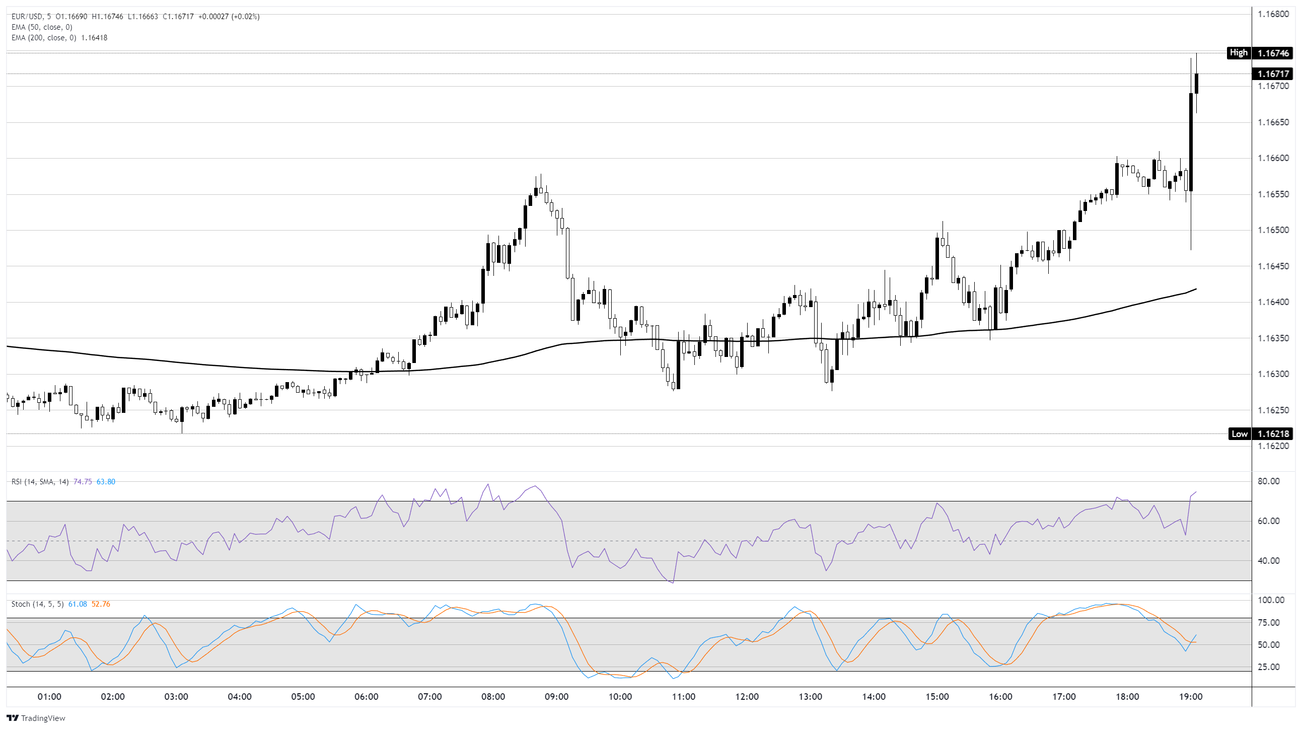Click the 19:00 time axis label
Screen dimensions: 1302x729
pos(1190,697)
